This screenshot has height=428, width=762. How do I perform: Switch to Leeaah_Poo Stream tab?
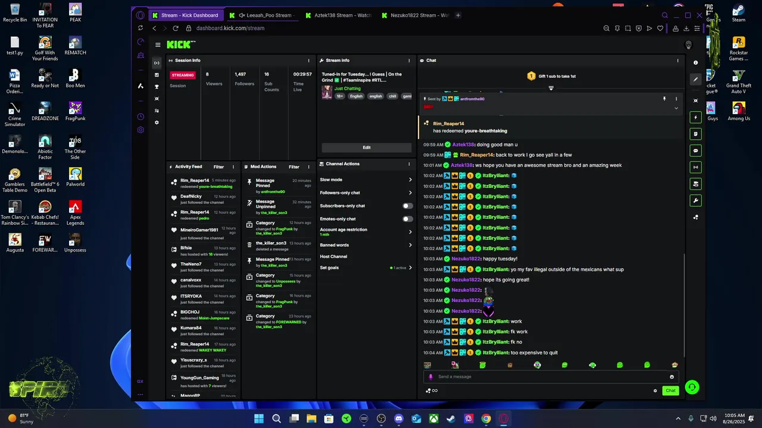(262, 15)
